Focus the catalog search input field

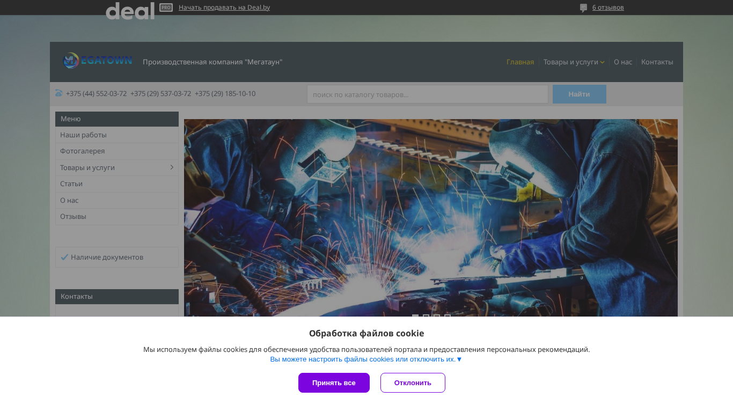click(427, 94)
